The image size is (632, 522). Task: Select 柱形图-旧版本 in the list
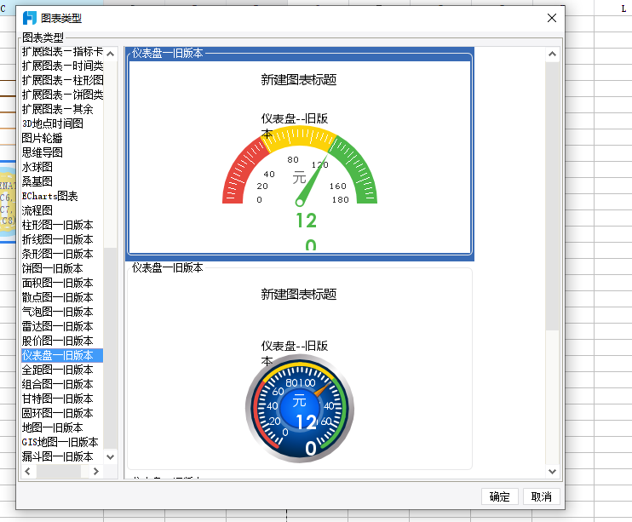(62, 225)
